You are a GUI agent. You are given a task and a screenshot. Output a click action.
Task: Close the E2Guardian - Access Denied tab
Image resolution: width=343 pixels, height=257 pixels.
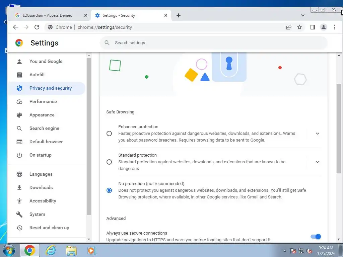tap(85, 15)
